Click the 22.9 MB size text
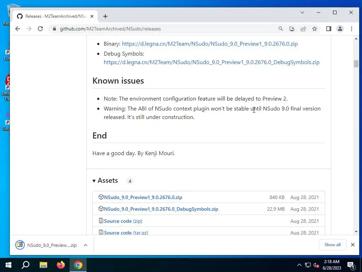Image resolution: width=362 pixels, height=272 pixels. coord(276,209)
